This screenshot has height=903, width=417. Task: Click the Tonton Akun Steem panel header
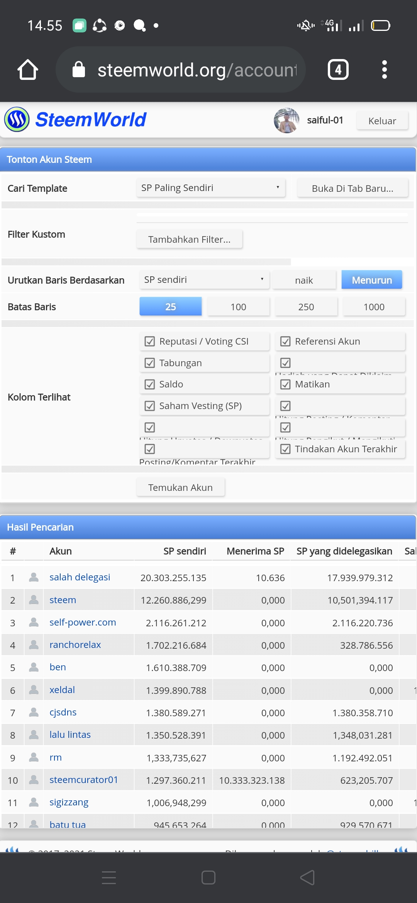click(x=208, y=159)
